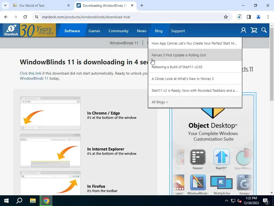Follow the 'WindowBlinds 11' text link

pos(34,78)
